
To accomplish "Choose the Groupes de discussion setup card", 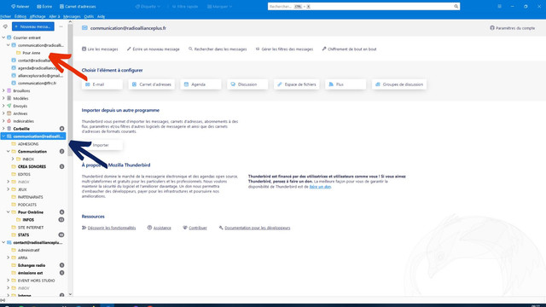I will tap(399, 84).
